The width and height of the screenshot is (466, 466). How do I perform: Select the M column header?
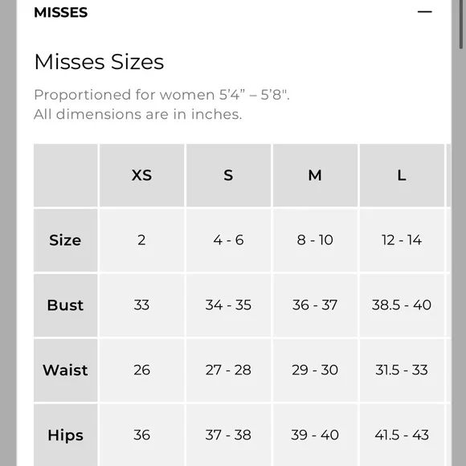(x=315, y=175)
